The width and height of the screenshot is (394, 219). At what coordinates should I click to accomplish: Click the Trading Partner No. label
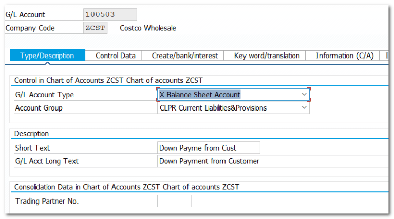point(47,201)
